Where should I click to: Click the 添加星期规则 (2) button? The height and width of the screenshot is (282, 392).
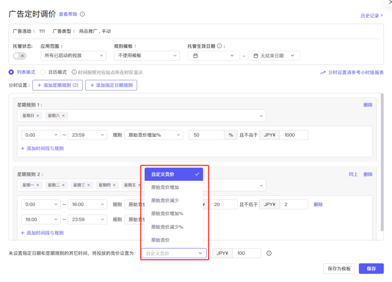coord(57,85)
